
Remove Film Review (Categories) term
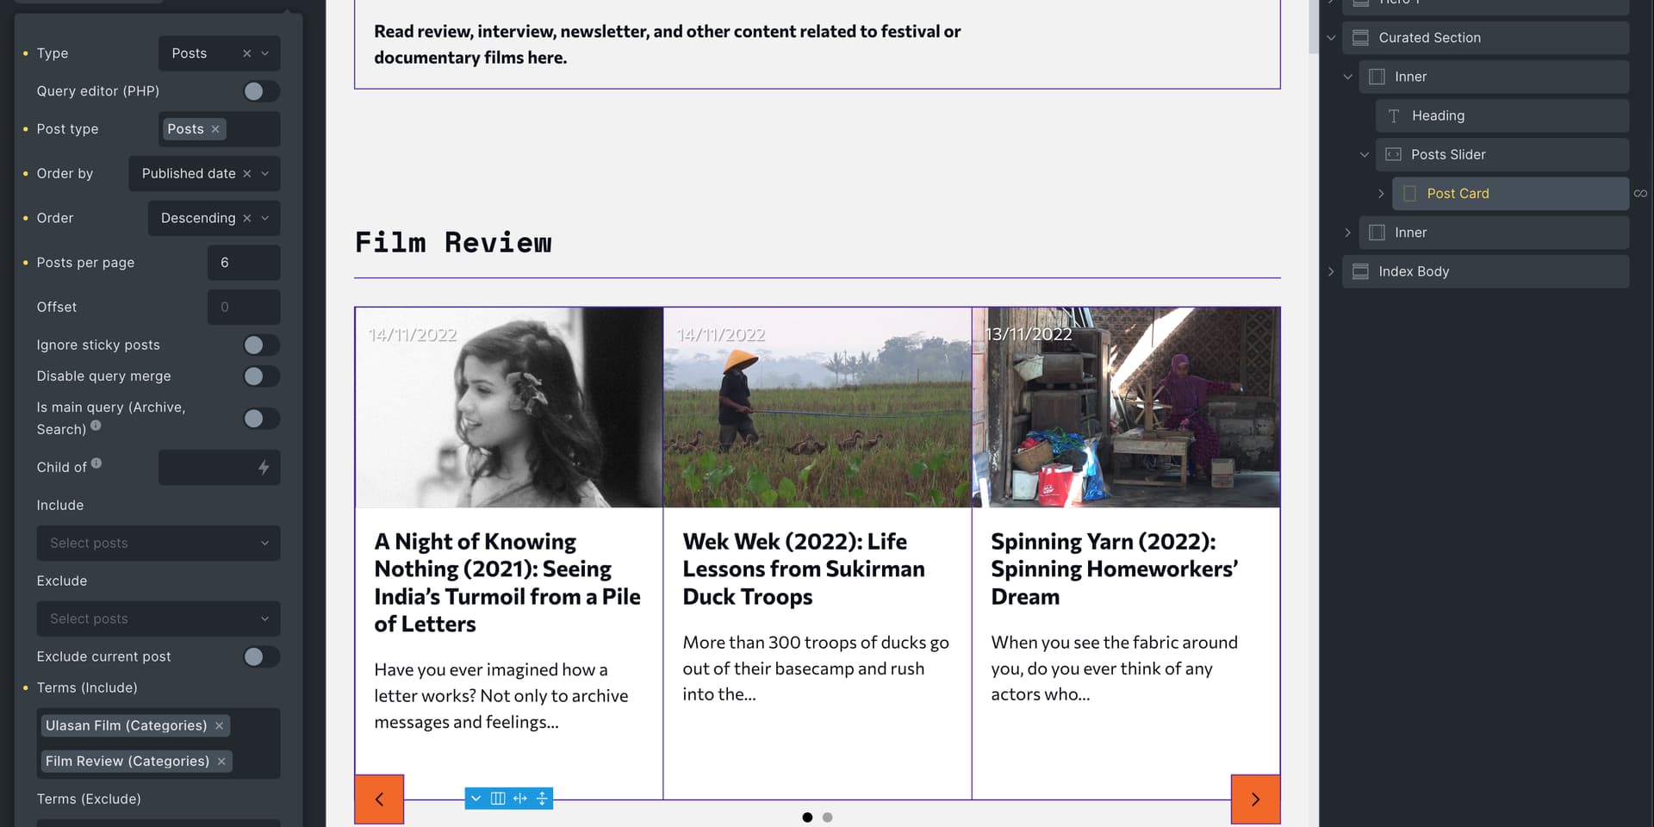coord(221,762)
